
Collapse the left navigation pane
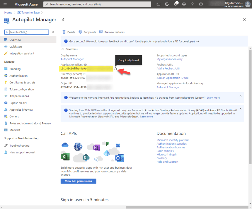coord(53,32)
